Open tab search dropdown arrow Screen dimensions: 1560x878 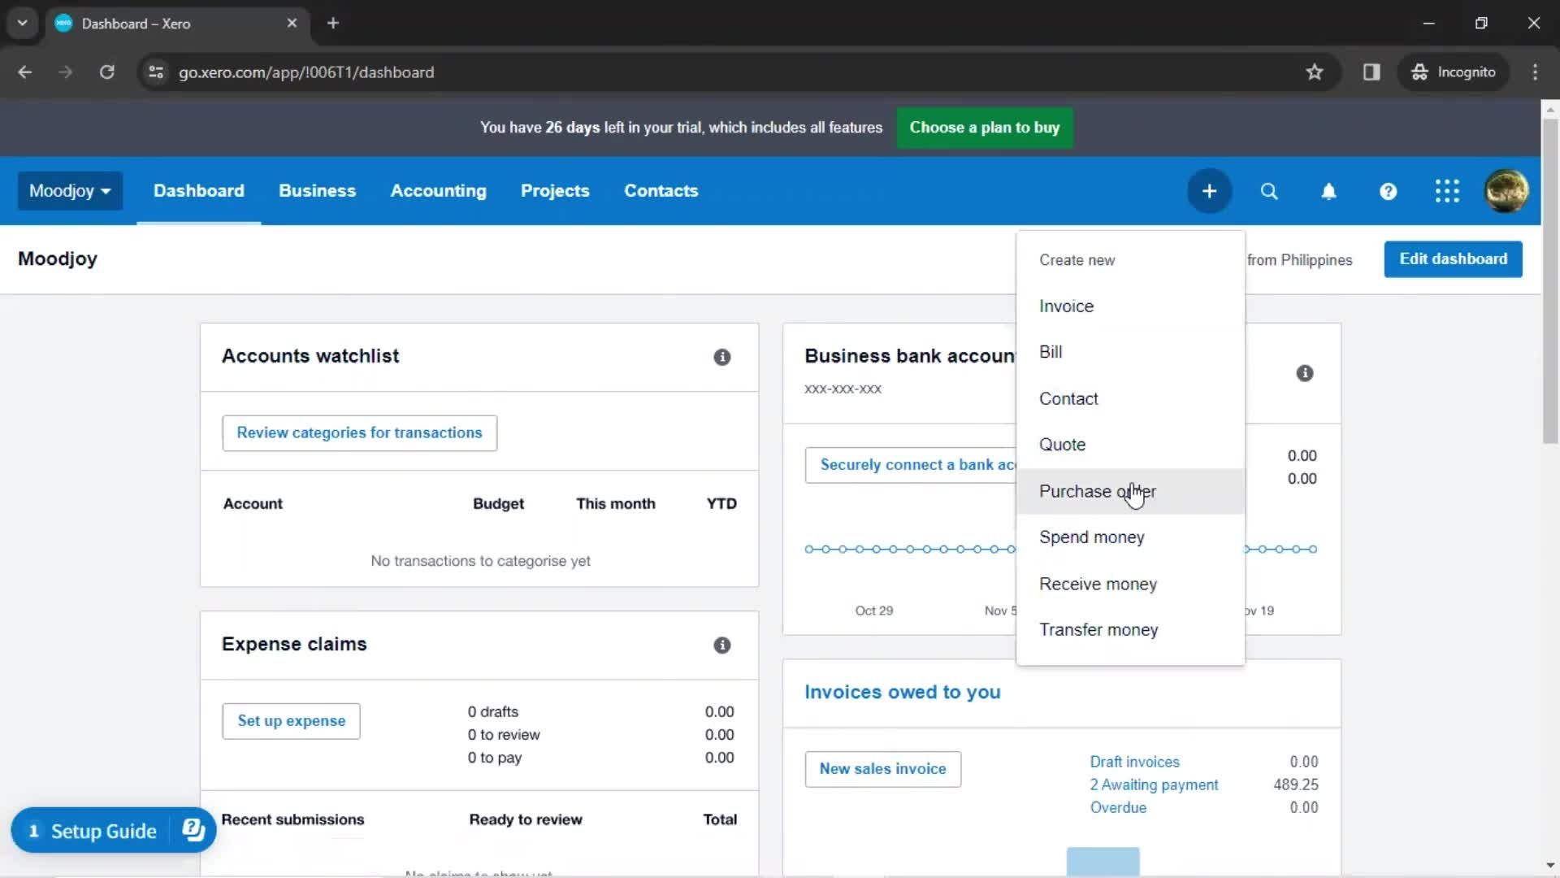pos(22,23)
